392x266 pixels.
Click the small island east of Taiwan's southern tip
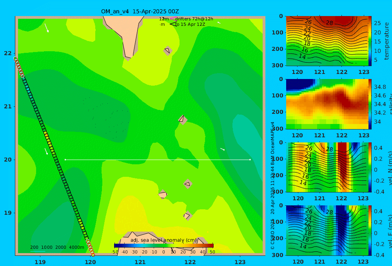point(168,50)
